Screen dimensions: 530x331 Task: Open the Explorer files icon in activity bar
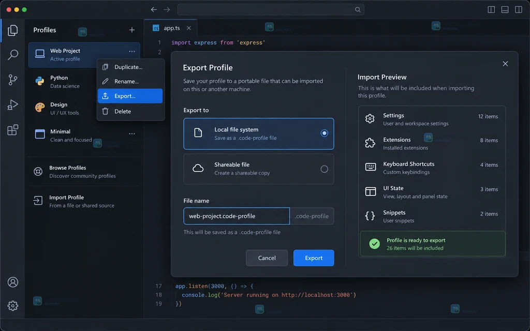[x=13, y=31]
